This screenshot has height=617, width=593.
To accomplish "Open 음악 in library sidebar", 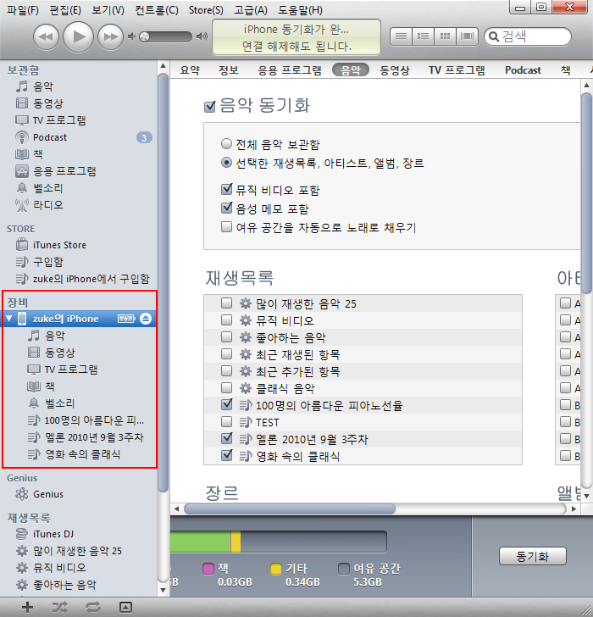I will pos(43,86).
